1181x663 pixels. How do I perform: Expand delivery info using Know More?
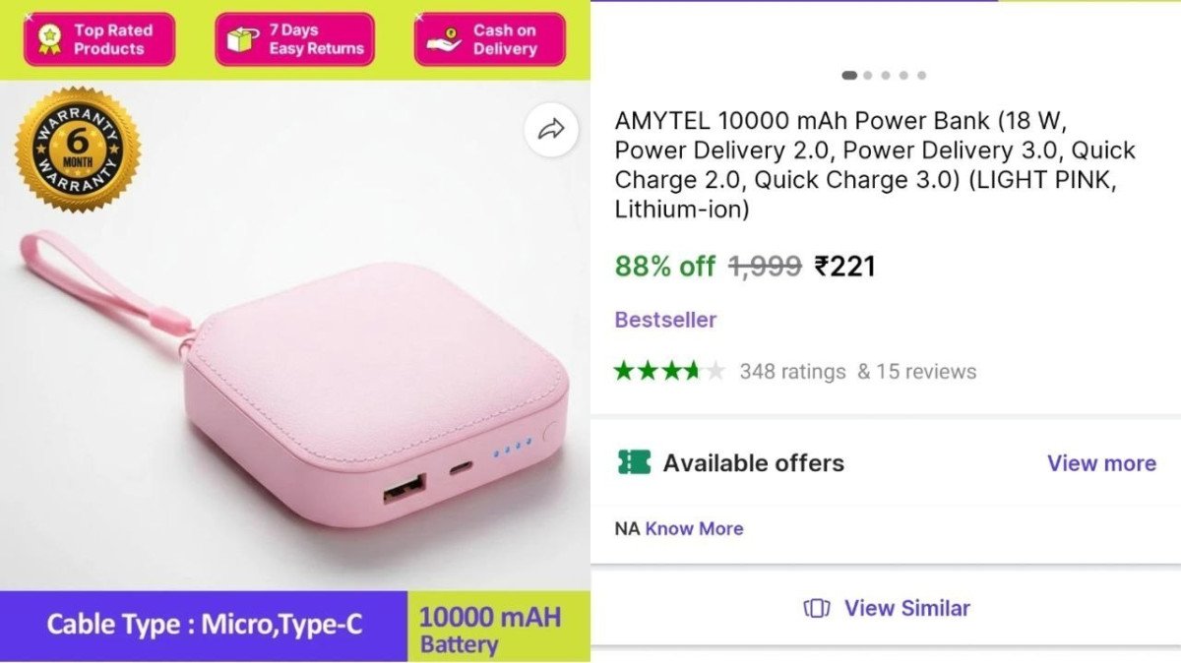click(694, 528)
